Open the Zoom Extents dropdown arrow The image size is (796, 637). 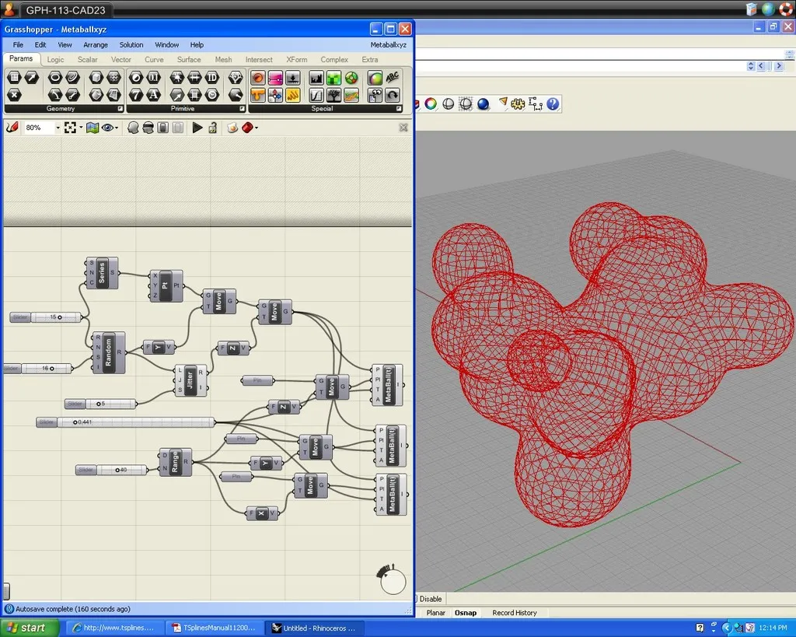click(81, 128)
